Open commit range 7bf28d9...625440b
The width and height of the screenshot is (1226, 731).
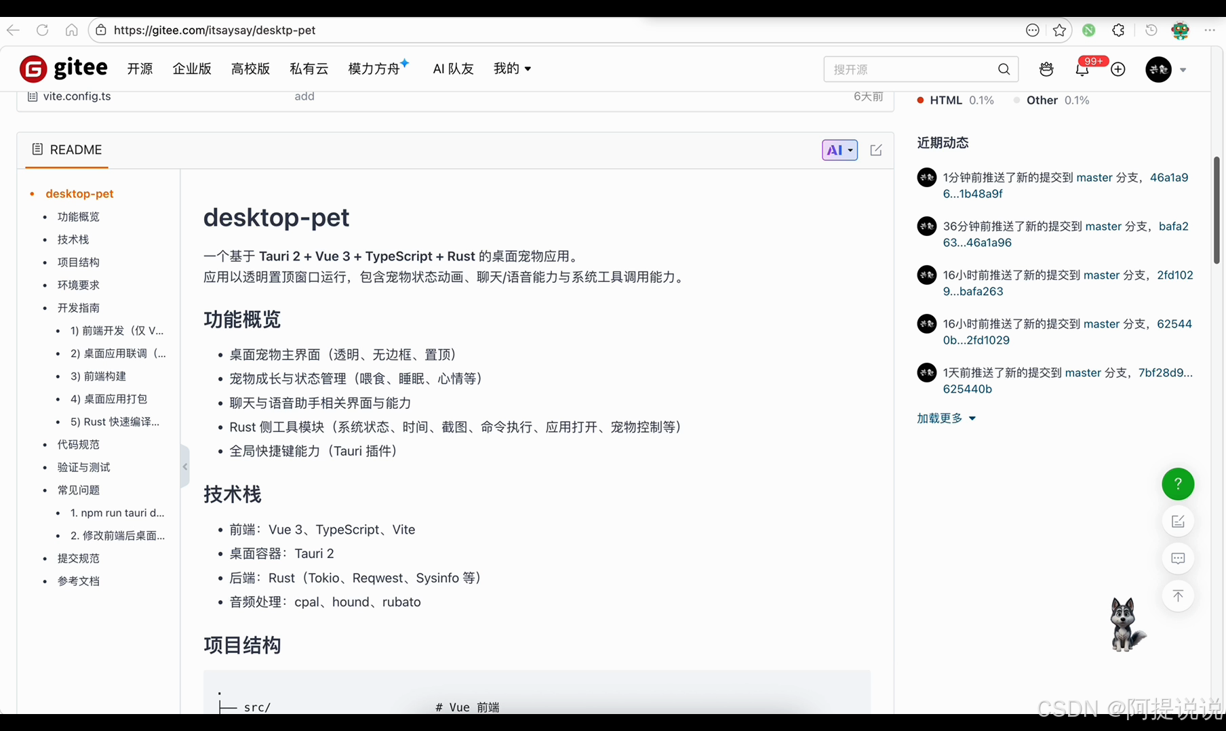[x=1067, y=381]
